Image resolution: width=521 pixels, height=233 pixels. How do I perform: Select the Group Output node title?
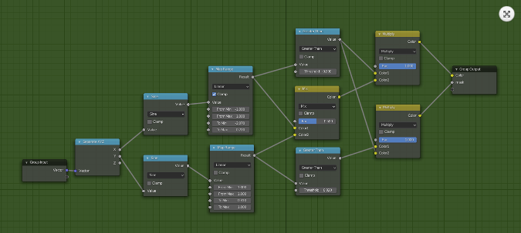470,69
